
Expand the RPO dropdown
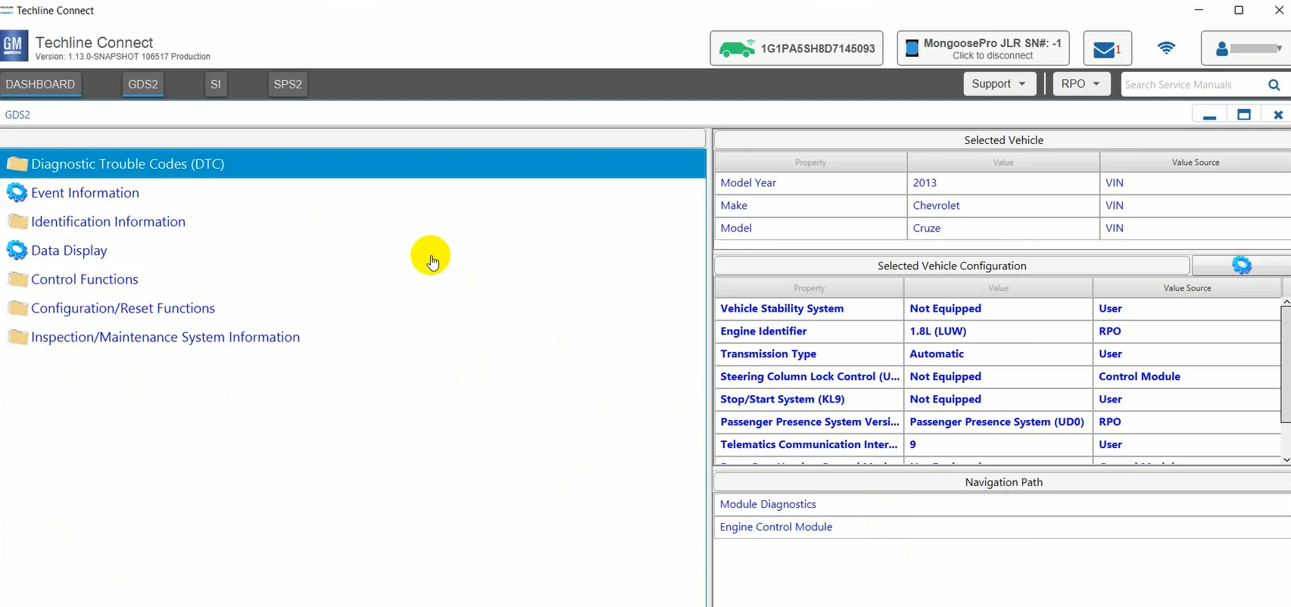[1081, 84]
